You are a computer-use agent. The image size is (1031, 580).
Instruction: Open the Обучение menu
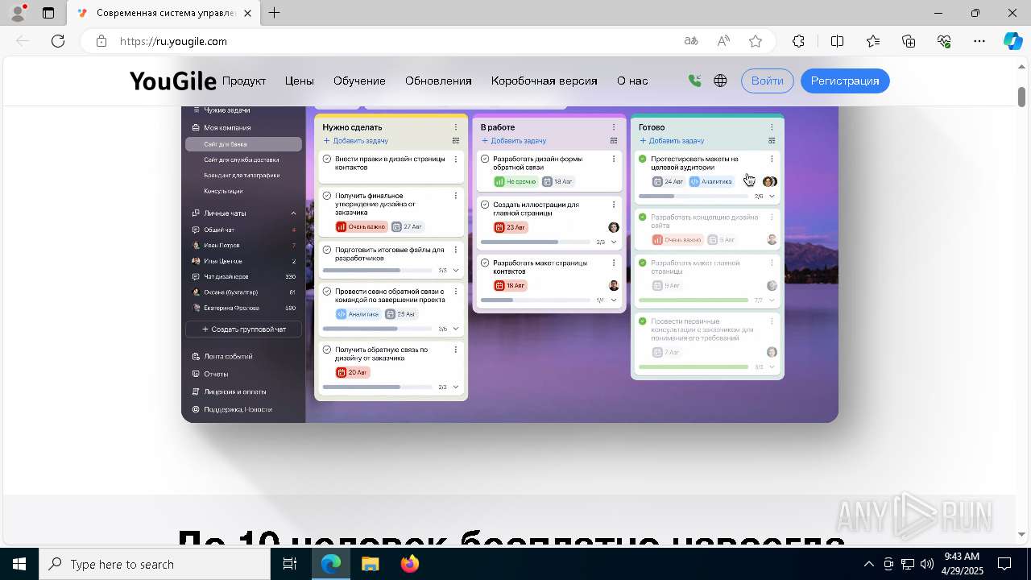coord(359,81)
